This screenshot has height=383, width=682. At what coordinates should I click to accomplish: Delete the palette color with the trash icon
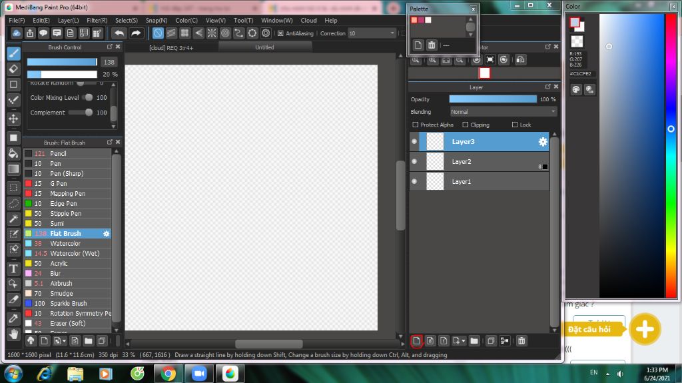(x=432, y=45)
